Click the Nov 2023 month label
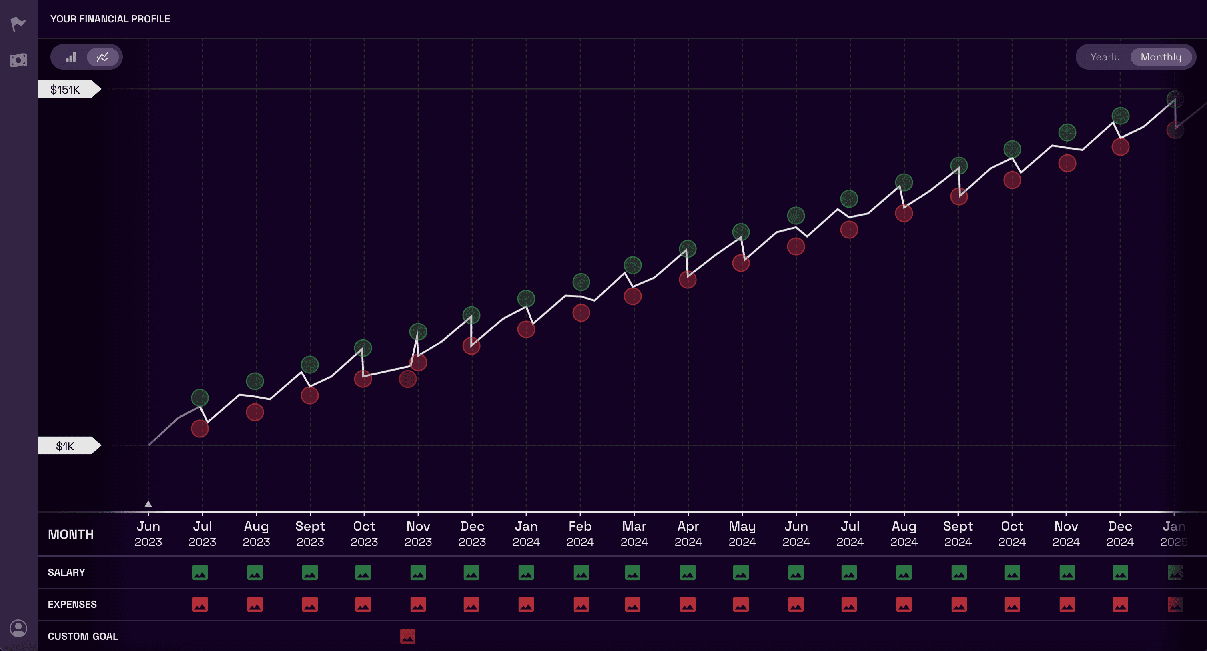The width and height of the screenshot is (1207, 651). [x=418, y=534]
